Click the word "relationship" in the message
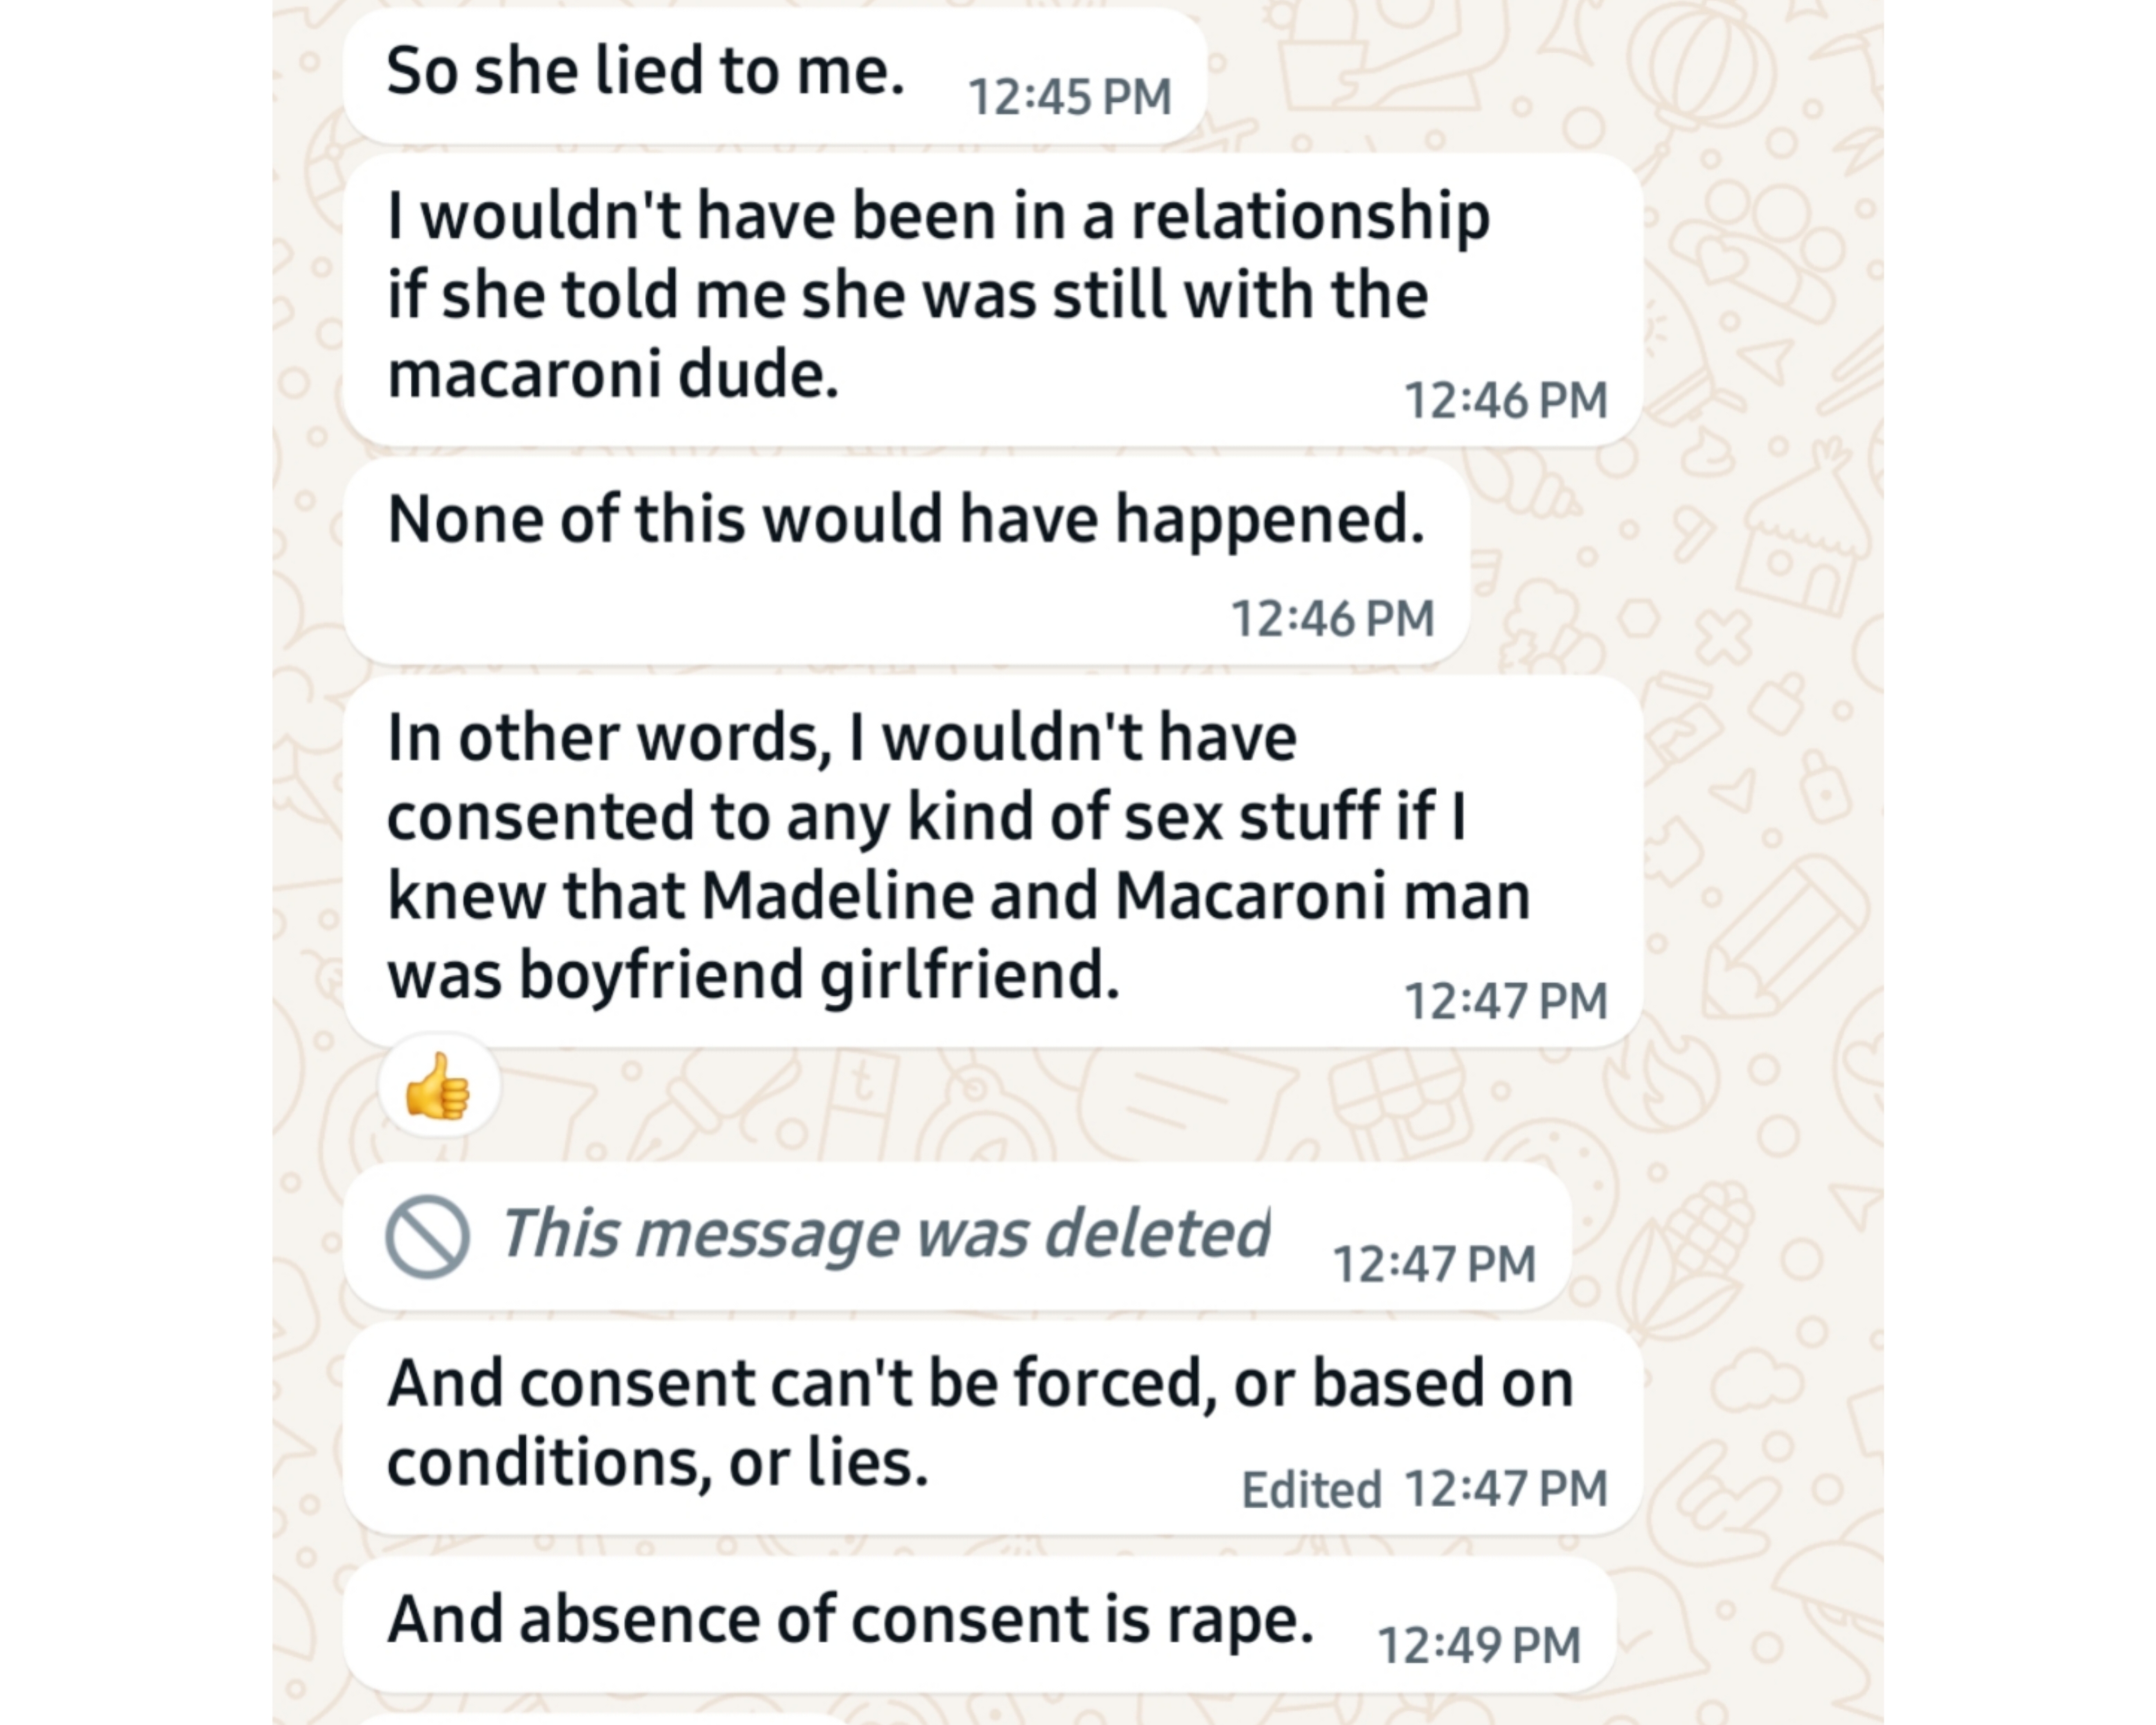 coord(1310,217)
